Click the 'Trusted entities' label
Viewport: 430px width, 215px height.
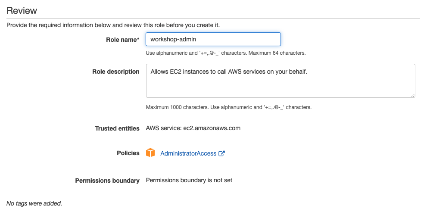coord(117,129)
